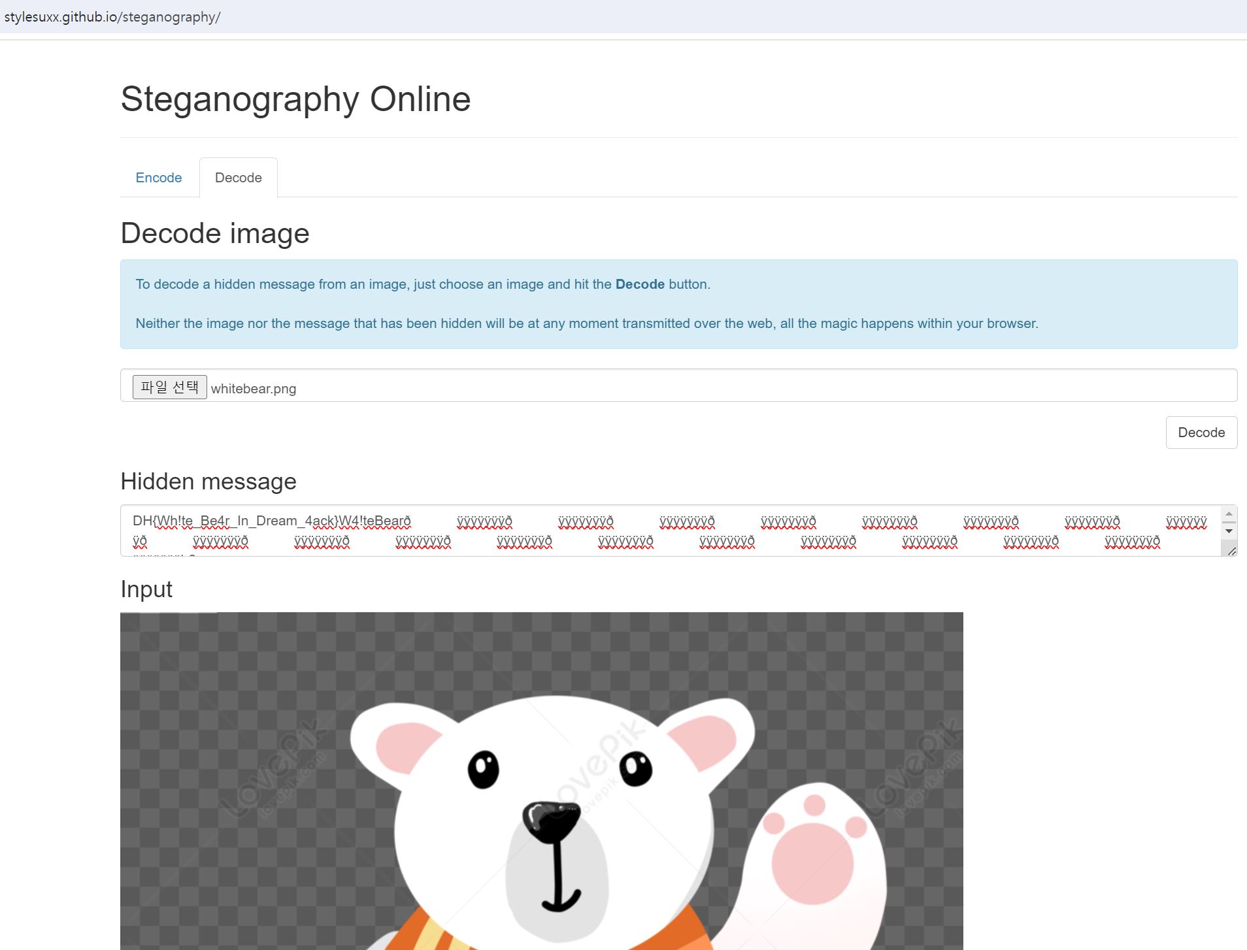Click the Decode button
This screenshot has width=1247, height=950.
click(1201, 433)
